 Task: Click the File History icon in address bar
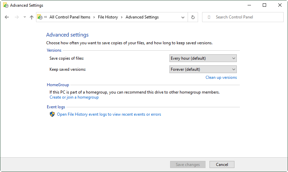40,17
